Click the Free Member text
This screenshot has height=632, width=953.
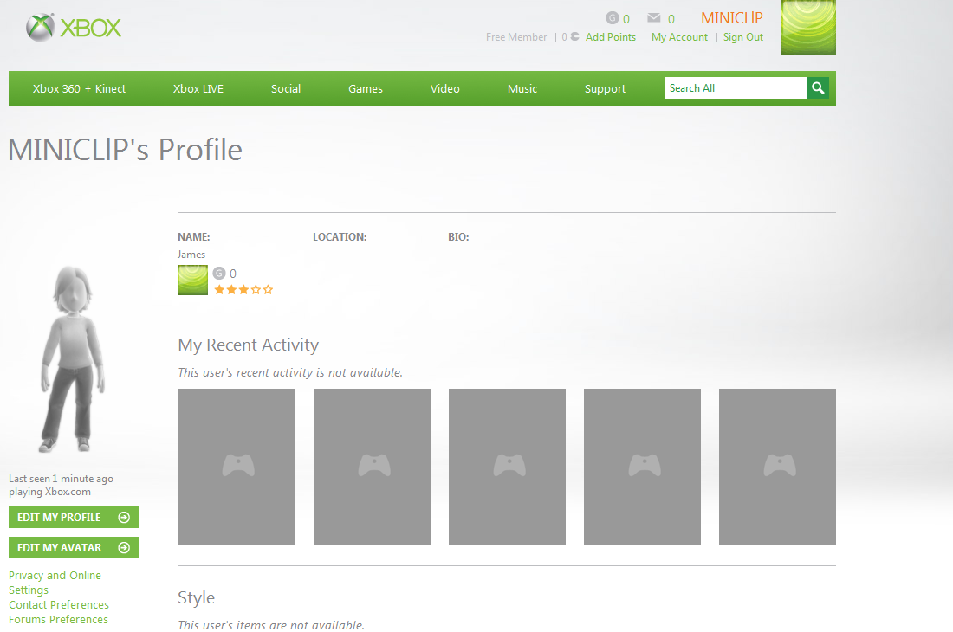pyautogui.click(x=516, y=37)
